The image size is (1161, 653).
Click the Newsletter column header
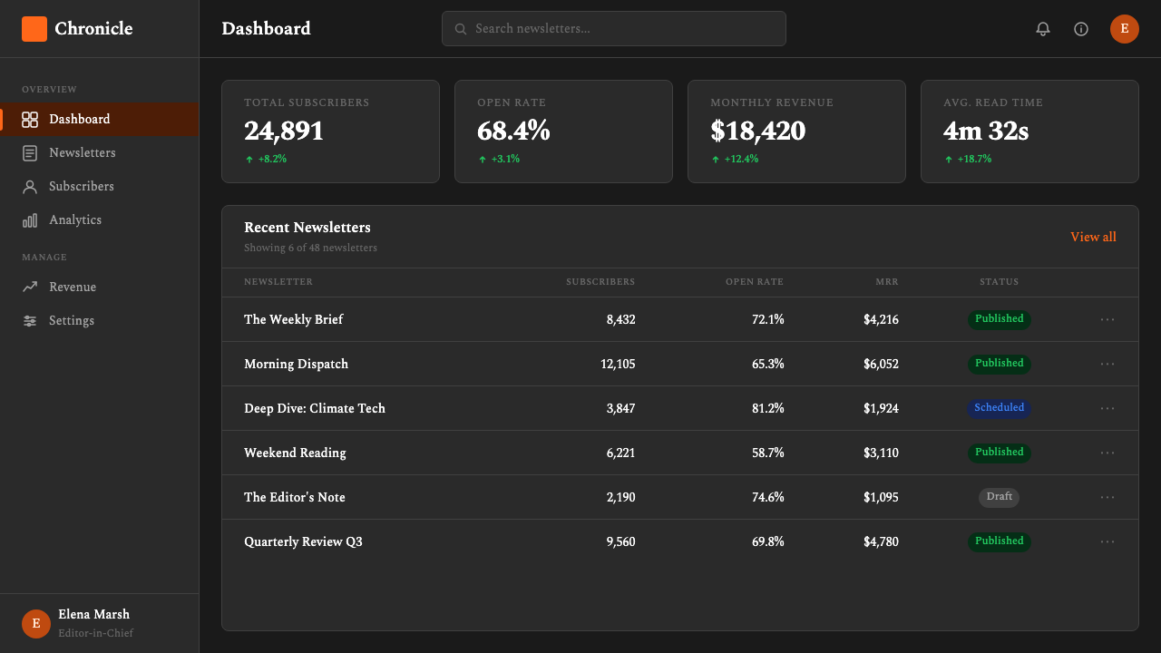(x=278, y=282)
